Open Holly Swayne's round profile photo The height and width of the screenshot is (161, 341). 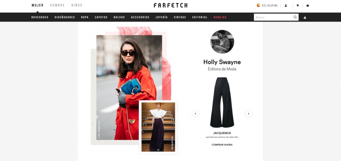coord(222,42)
